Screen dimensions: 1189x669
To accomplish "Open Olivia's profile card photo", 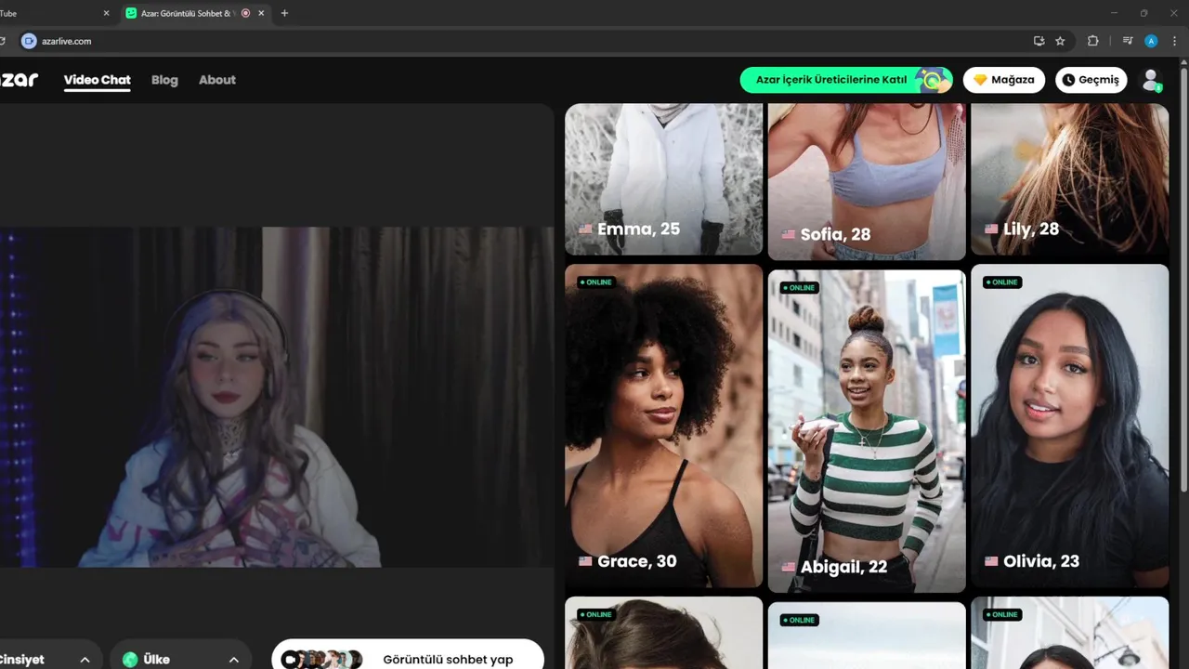I will tap(1070, 426).
